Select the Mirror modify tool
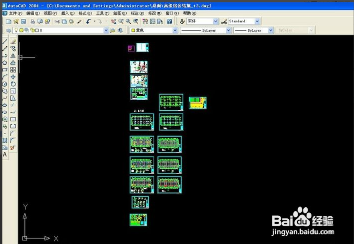Viewport: 354px width, 244px height. coord(13,56)
